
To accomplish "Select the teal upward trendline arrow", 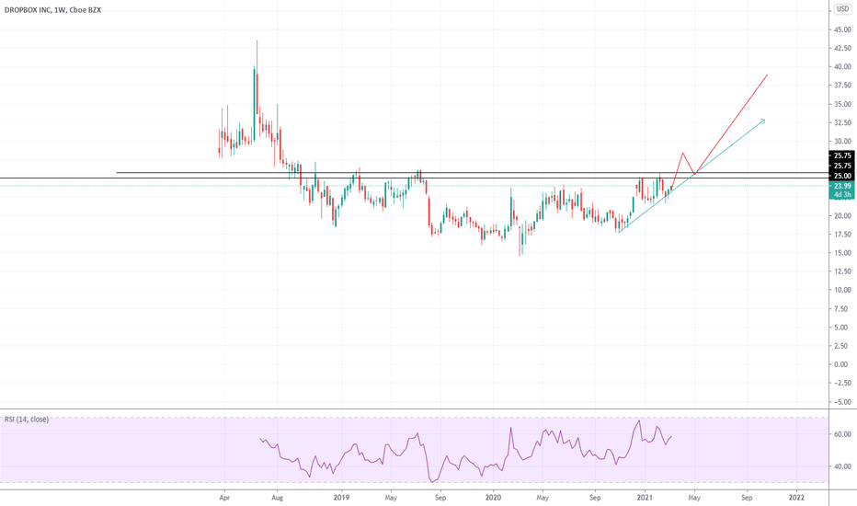I will [691, 176].
